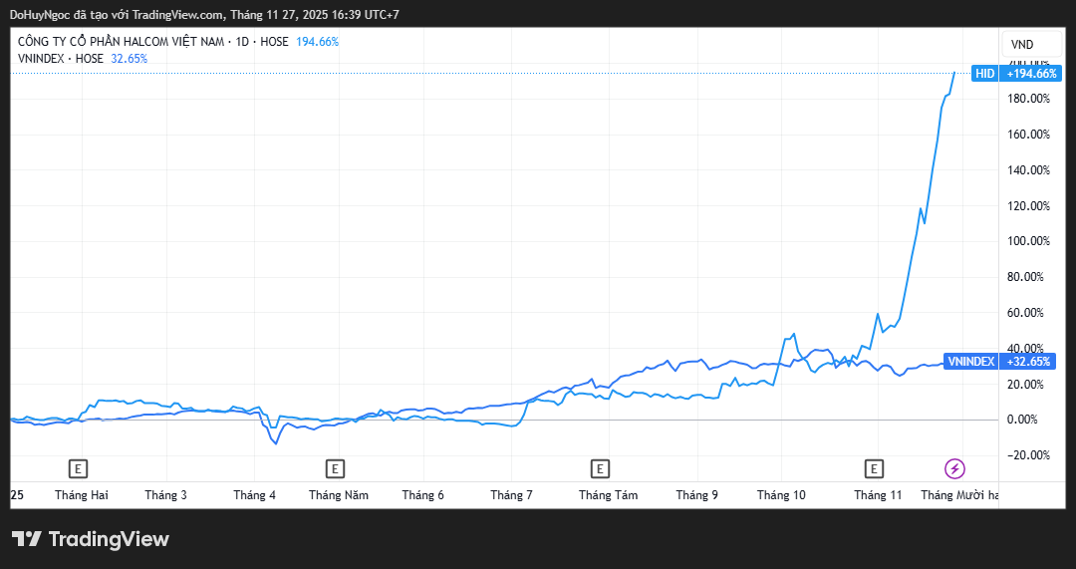1076x569 pixels.
Task: Click the VND currency label
Action: pyautogui.click(x=1022, y=45)
